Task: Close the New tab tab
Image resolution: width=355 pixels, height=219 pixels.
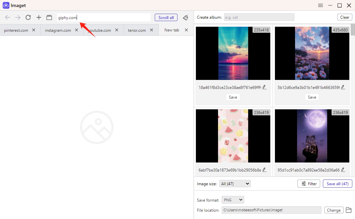Action: coord(186,30)
